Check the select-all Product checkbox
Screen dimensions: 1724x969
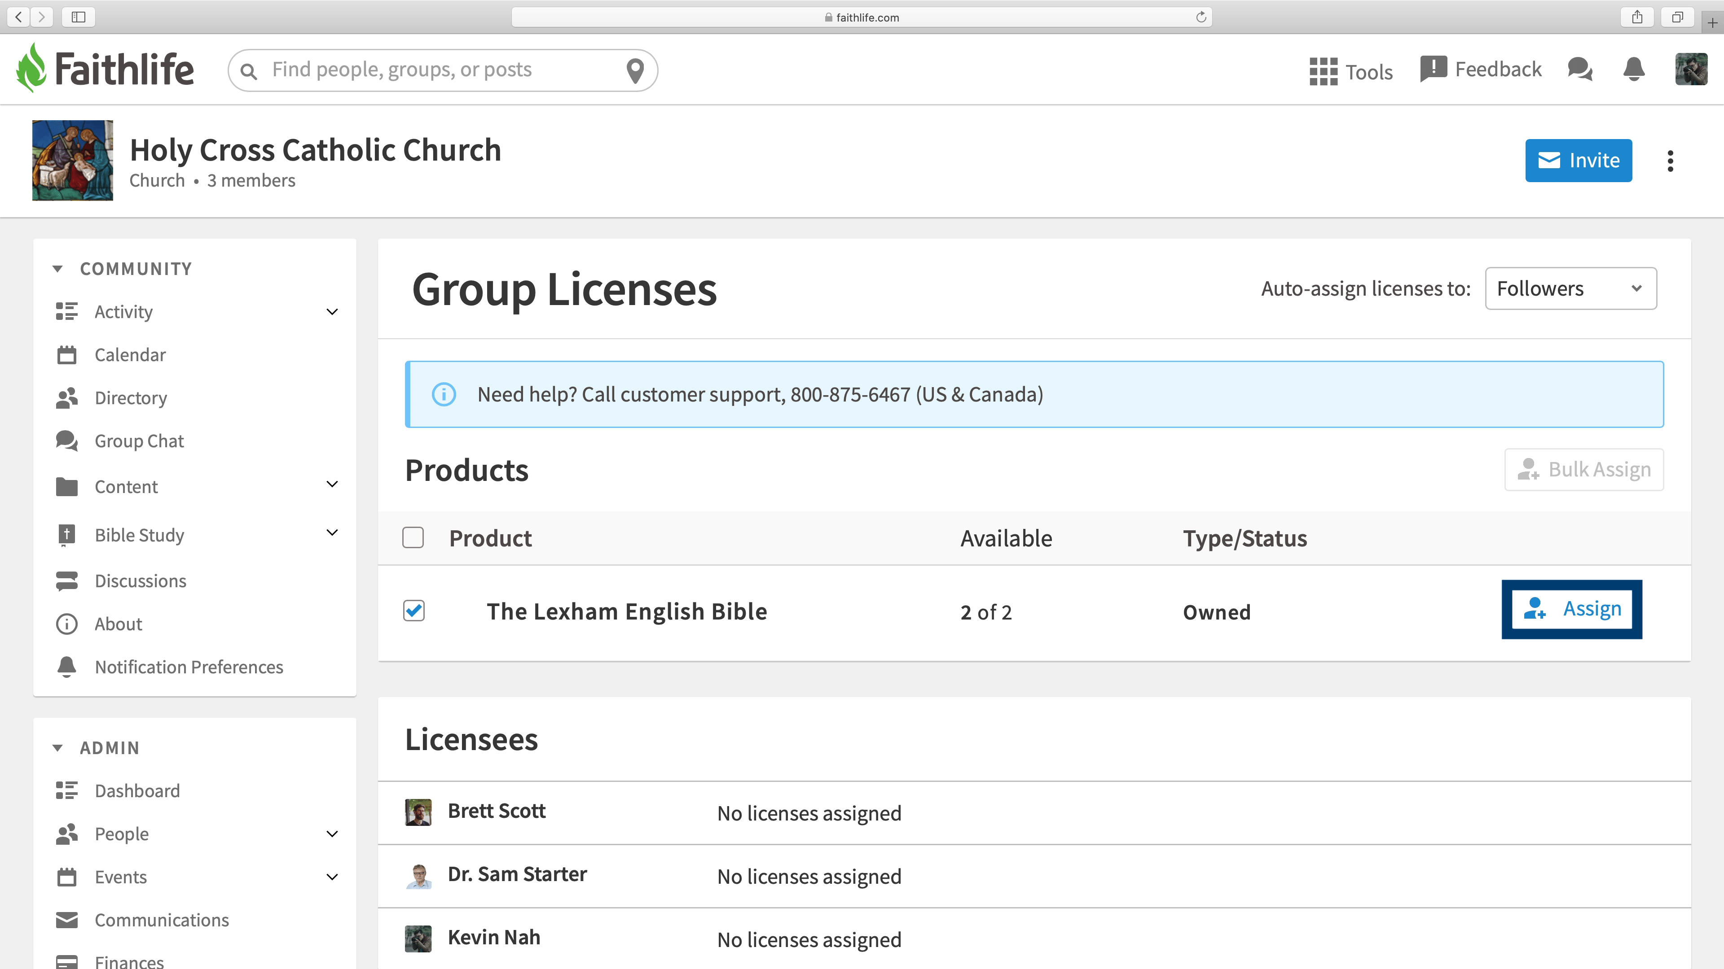click(413, 538)
